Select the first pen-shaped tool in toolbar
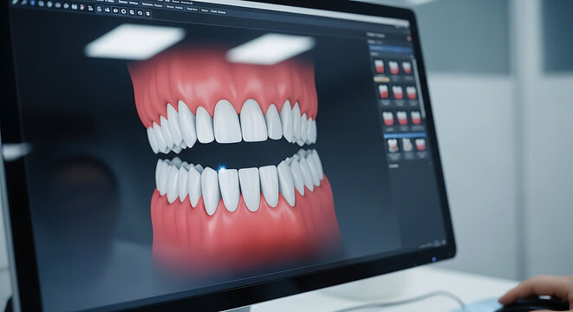 pos(15,2)
